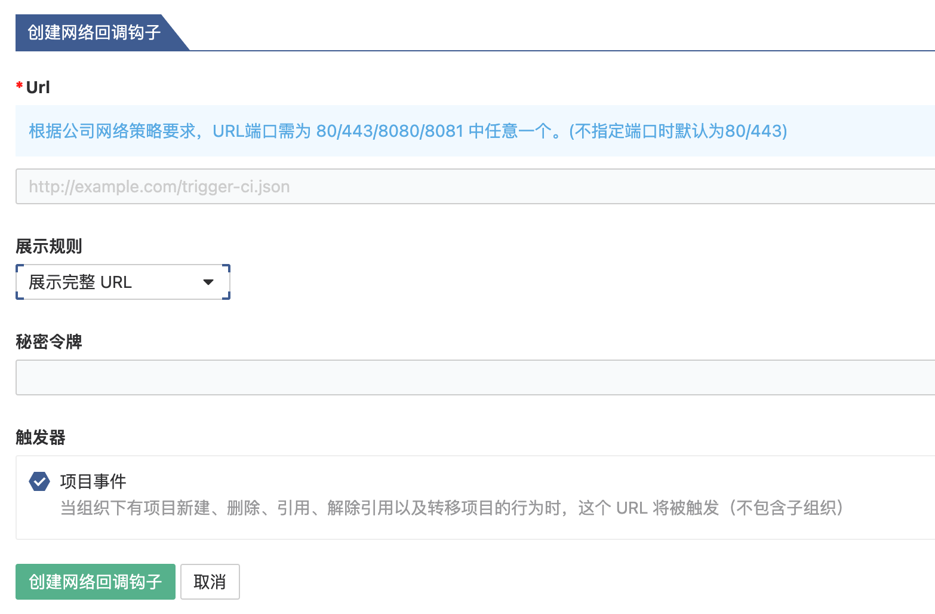
Task: Click the 触发器 section heading
Action: 41,437
